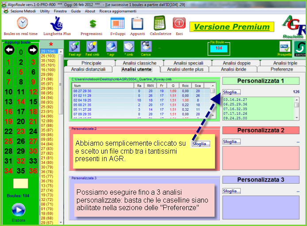Select 03.16.24.27 in Personalizzata 1 list
Viewport: 307px width, 226px height.
(x=258, y=100)
